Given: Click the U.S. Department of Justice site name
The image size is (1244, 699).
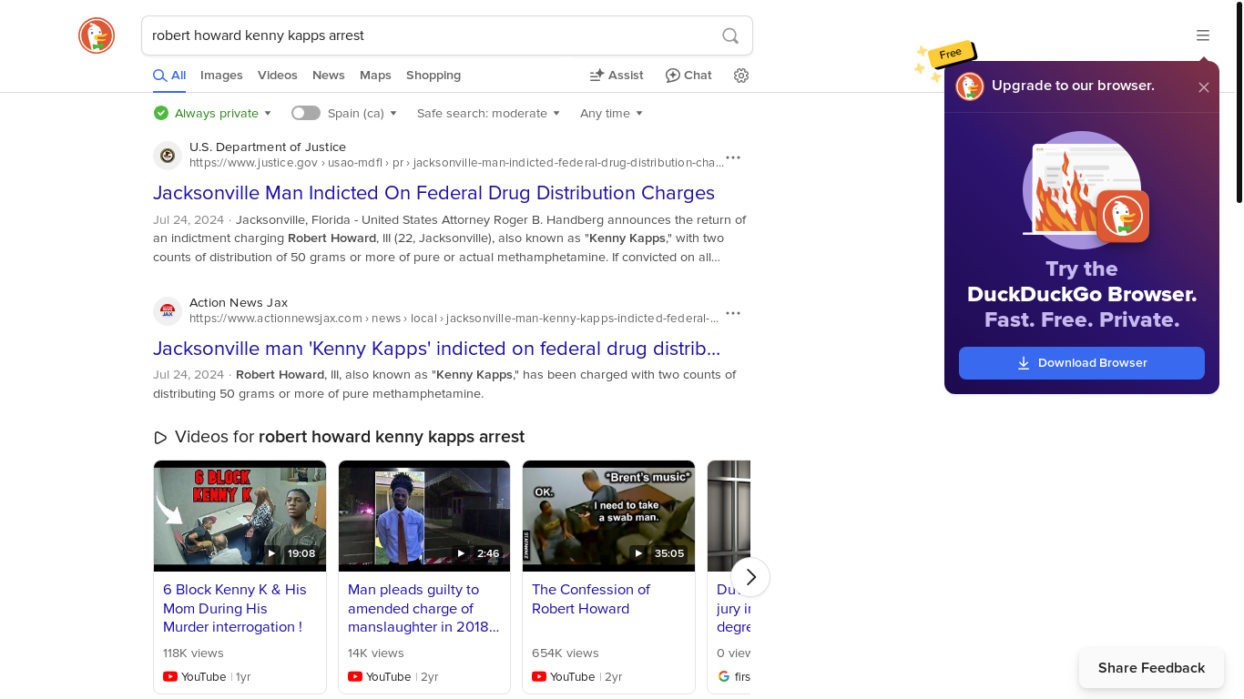Looking at the screenshot, I should [268, 147].
